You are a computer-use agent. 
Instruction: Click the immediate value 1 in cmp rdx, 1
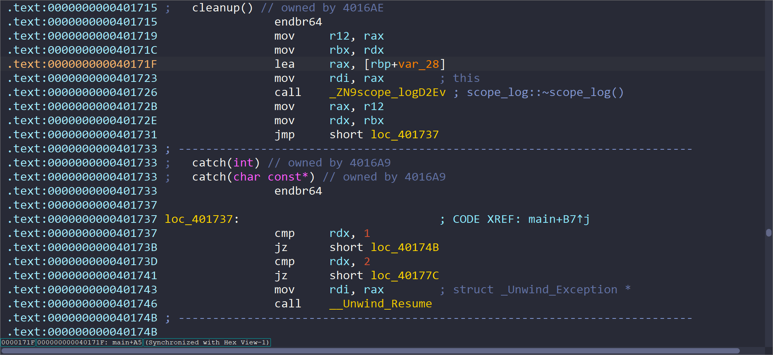[367, 233]
